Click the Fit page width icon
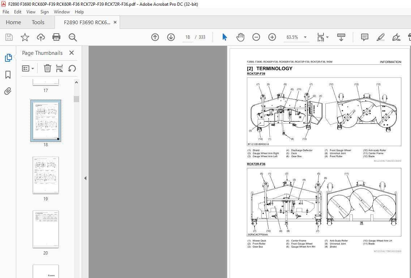Screen dimensions: 411x278 tap(321, 37)
